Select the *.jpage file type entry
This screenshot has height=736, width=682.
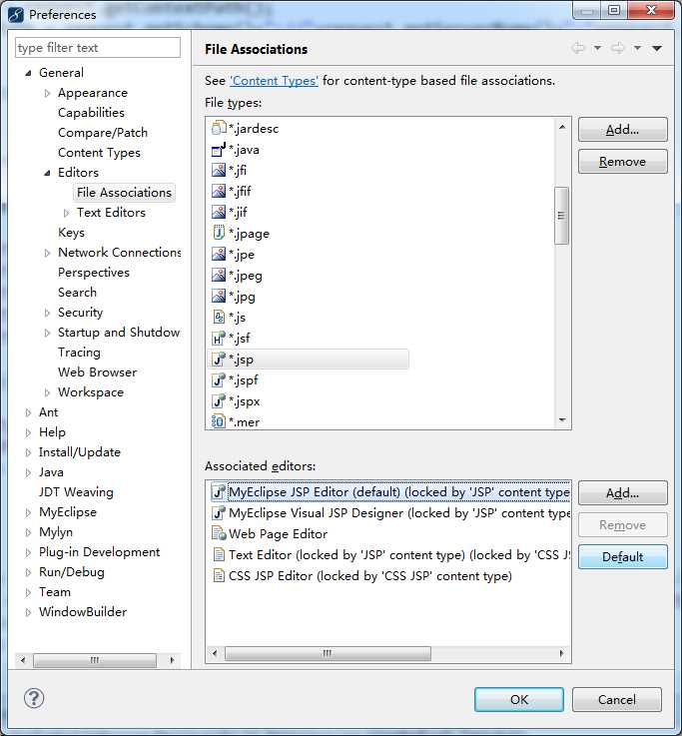[x=250, y=234]
